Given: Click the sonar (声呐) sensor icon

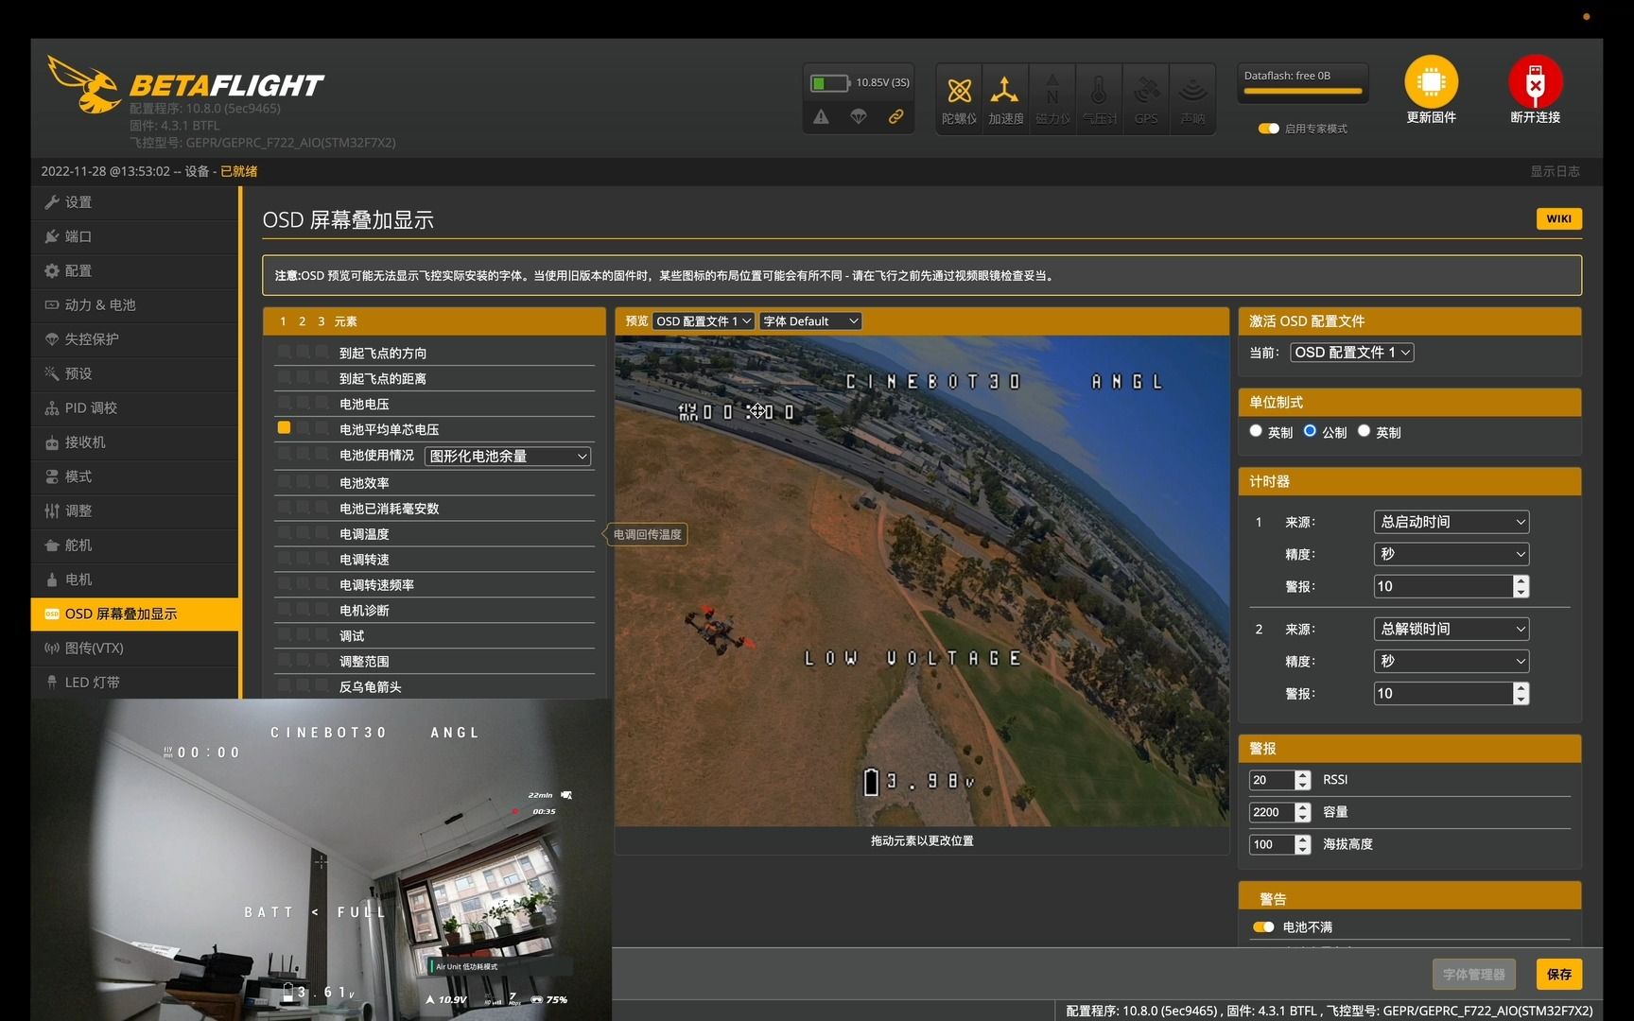Looking at the screenshot, I should pyautogui.click(x=1192, y=91).
